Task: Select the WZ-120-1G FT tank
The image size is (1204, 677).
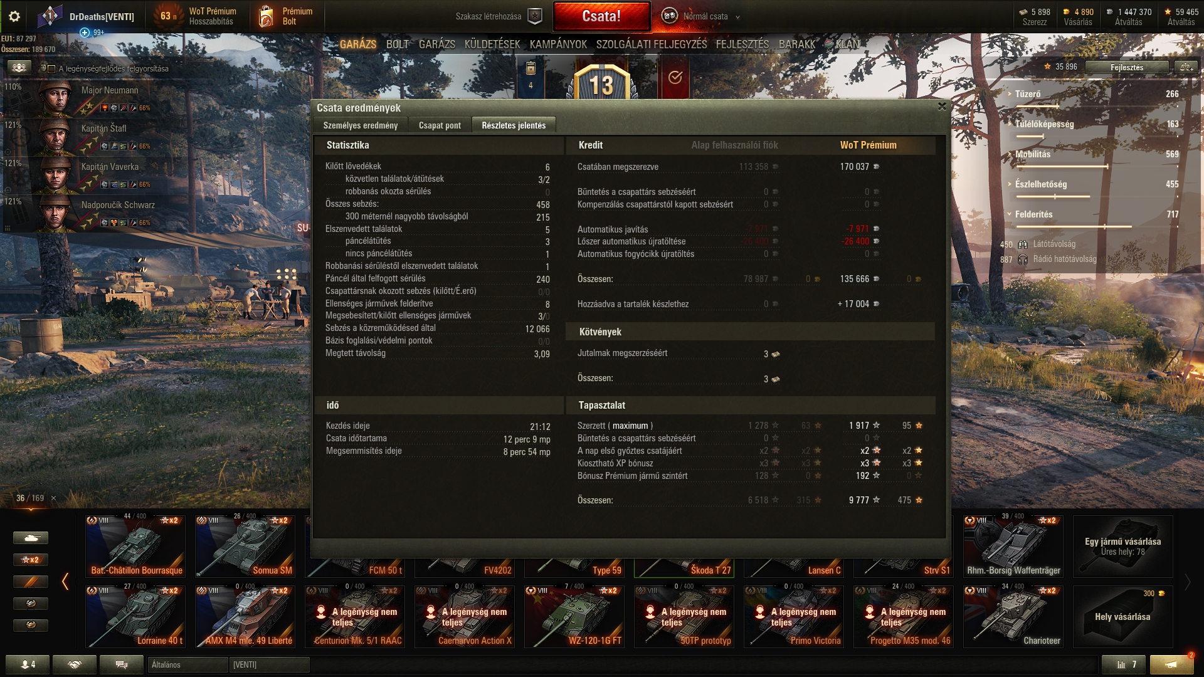Action: click(x=574, y=616)
